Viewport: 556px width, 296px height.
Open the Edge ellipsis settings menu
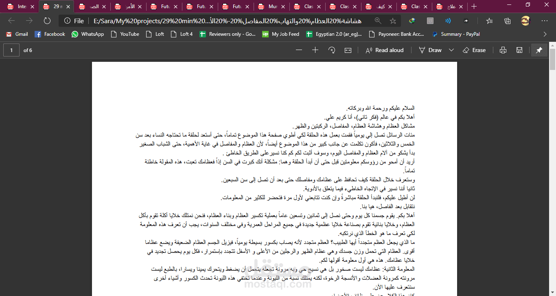tap(544, 21)
